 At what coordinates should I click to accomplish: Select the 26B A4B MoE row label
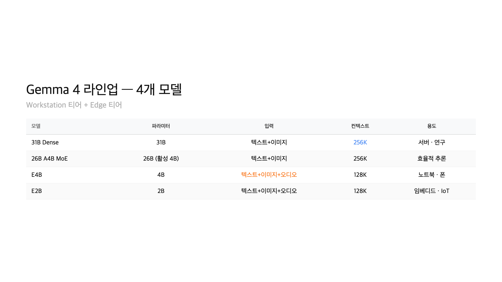pos(49,158)
